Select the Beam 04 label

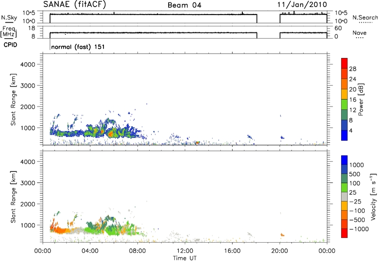184,5
